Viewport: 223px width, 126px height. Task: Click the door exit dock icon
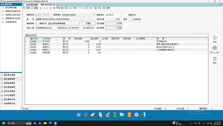coord(143,115)
